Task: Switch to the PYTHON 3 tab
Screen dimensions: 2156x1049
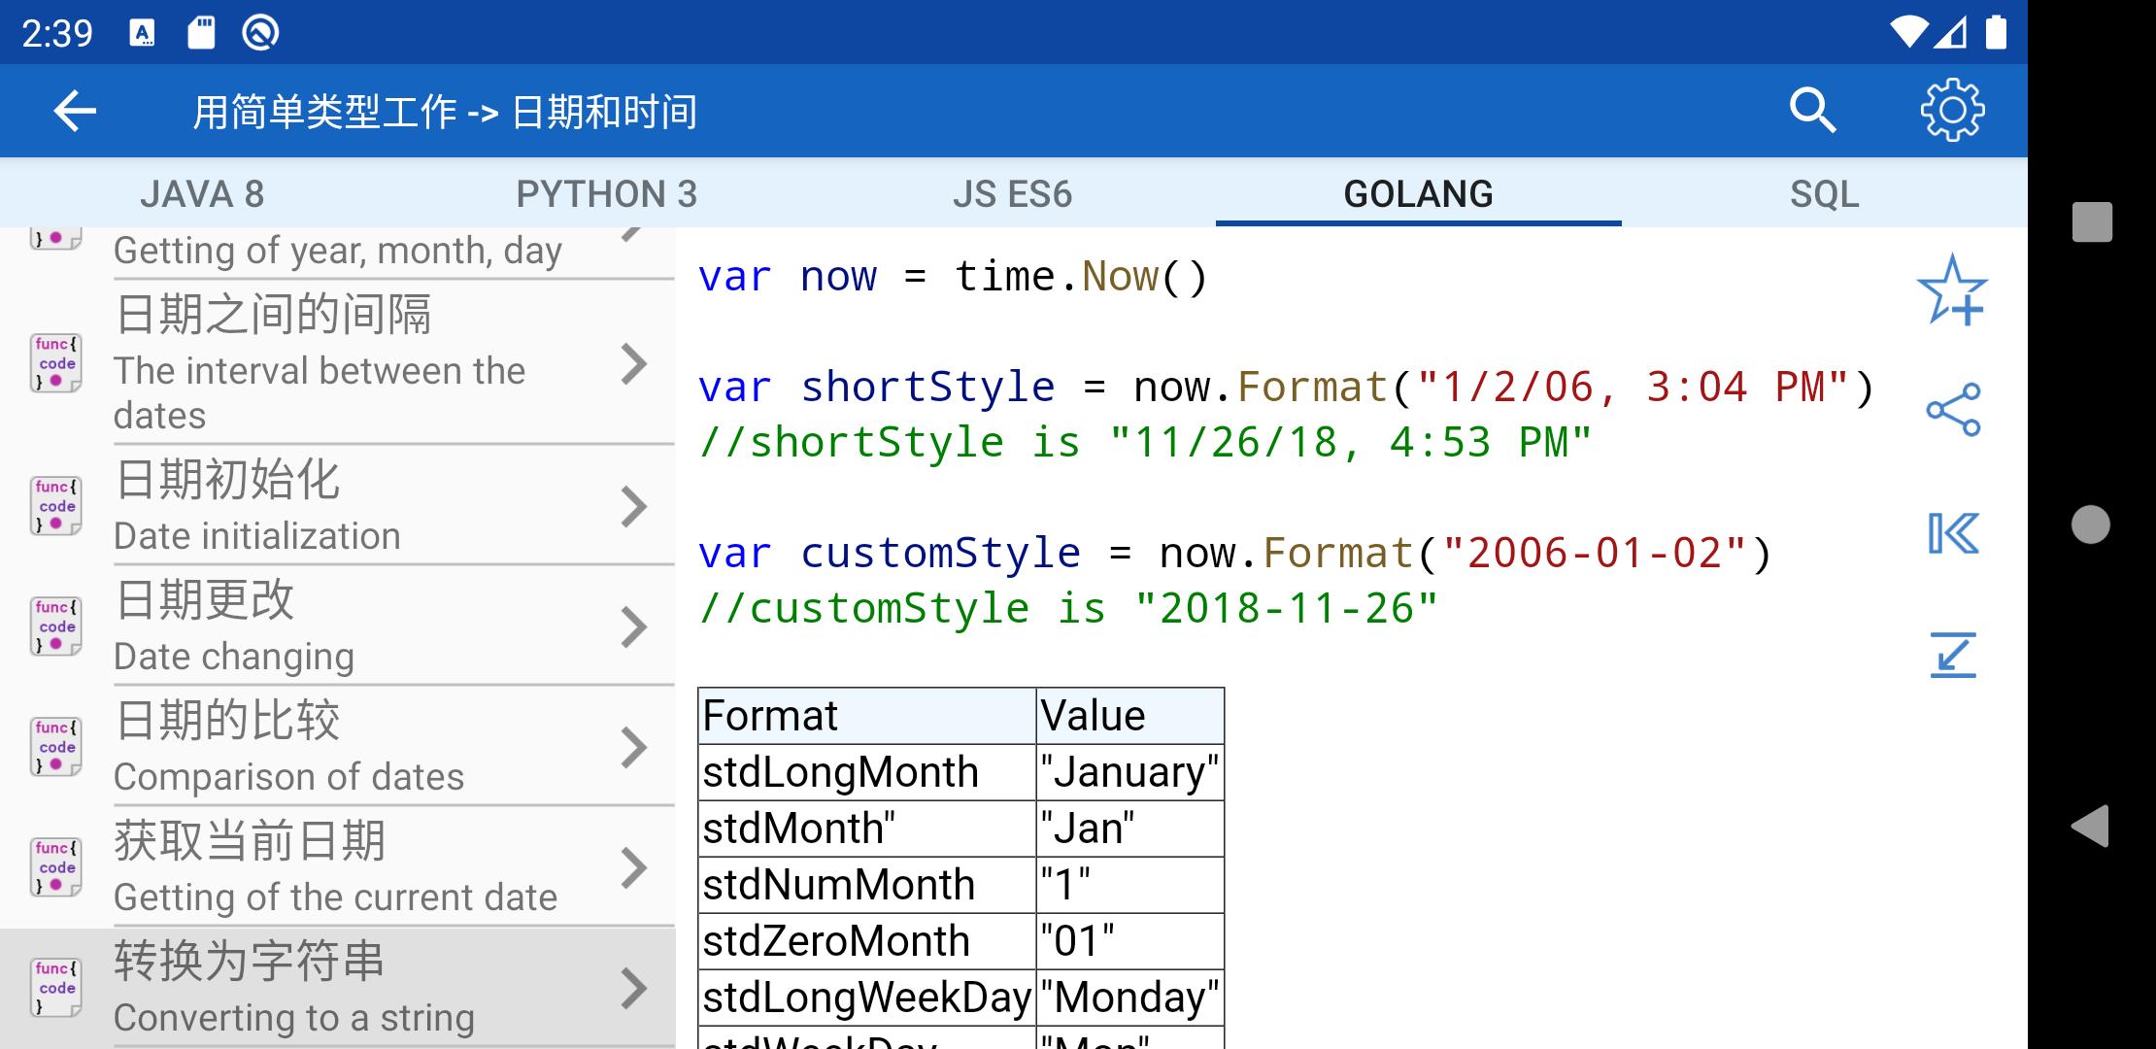Action: (x=607, y=194)
